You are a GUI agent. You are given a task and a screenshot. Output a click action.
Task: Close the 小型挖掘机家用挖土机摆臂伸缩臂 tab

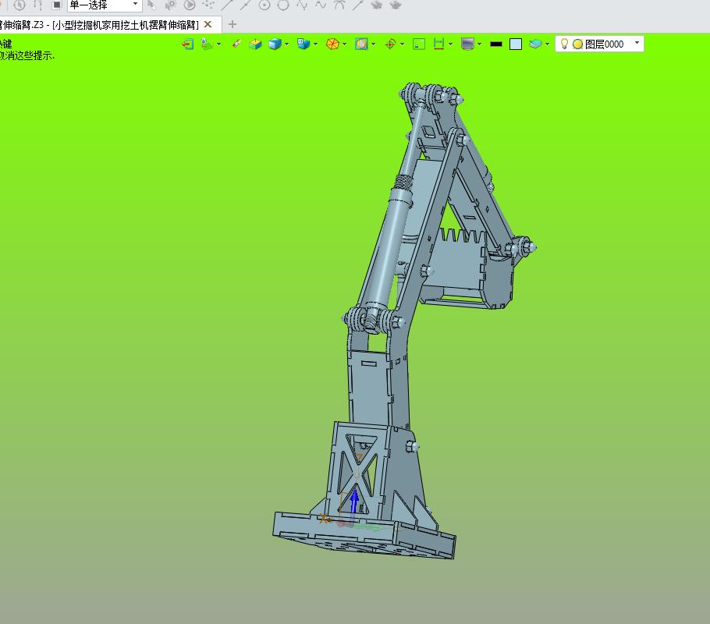[208, 24]
